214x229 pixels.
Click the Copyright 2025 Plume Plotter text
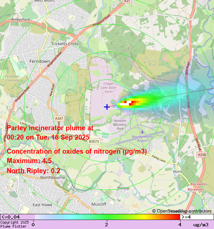14,224
